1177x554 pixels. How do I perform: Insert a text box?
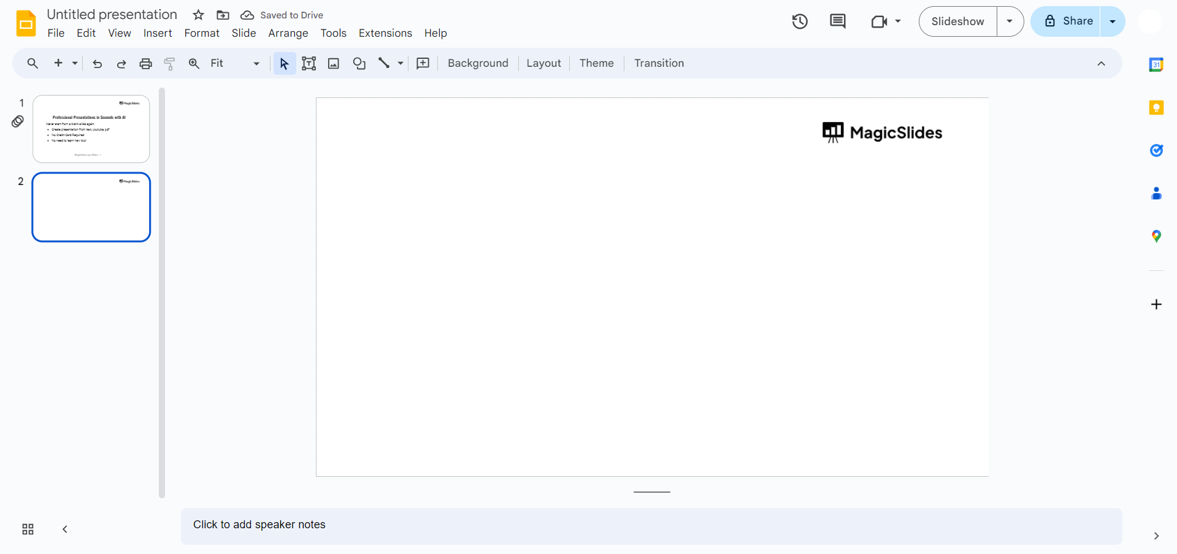tap(309, 63)
